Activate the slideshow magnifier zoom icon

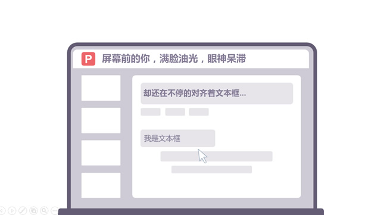[44, 211]
